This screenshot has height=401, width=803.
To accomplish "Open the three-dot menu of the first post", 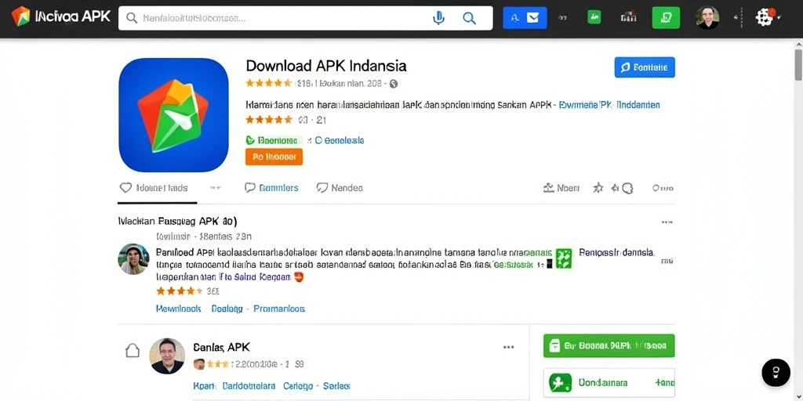I will 667,222.
